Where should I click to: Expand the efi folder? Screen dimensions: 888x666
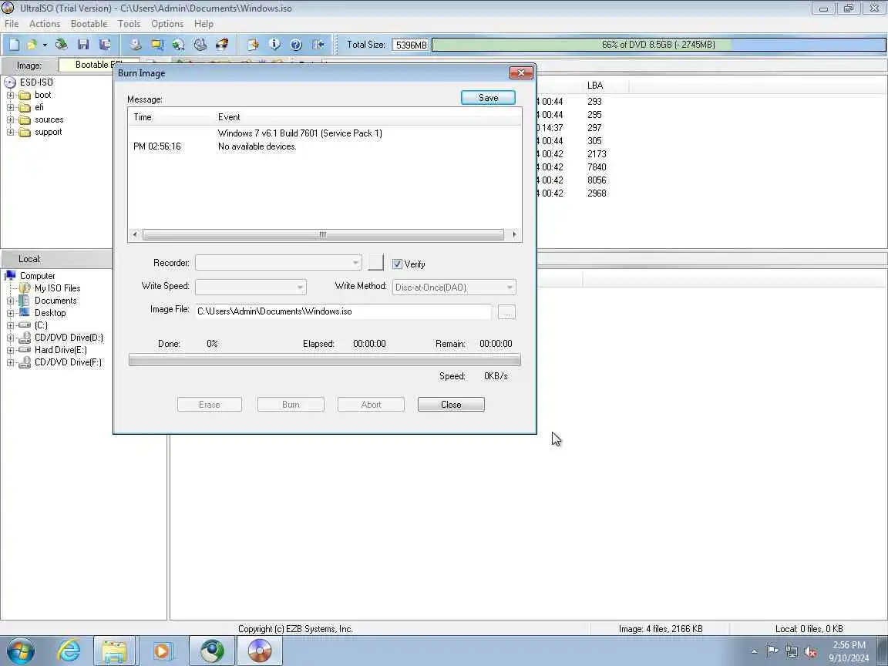10,108
